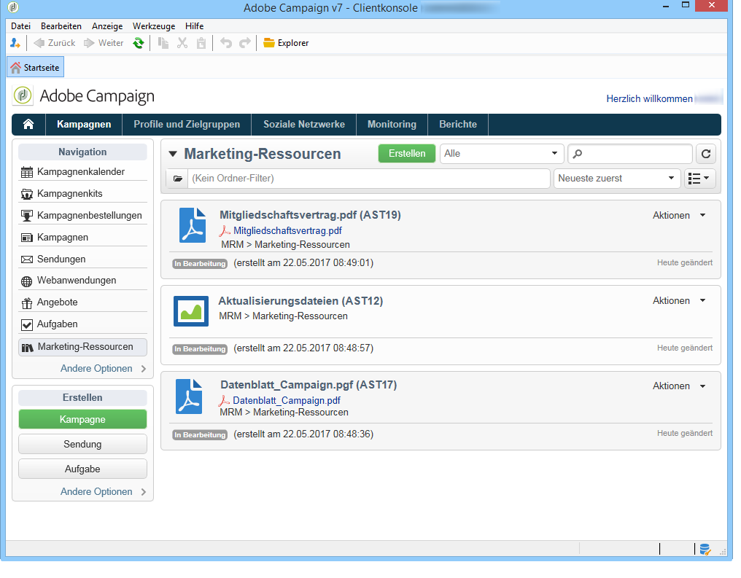
Task: Open the Hilfe menu
Action: (194, 26)
